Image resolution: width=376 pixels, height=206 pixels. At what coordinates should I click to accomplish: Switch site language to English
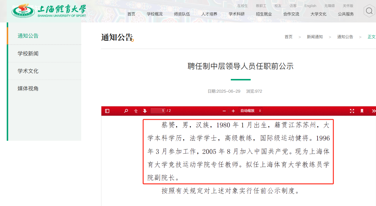(x=310, y=6)
